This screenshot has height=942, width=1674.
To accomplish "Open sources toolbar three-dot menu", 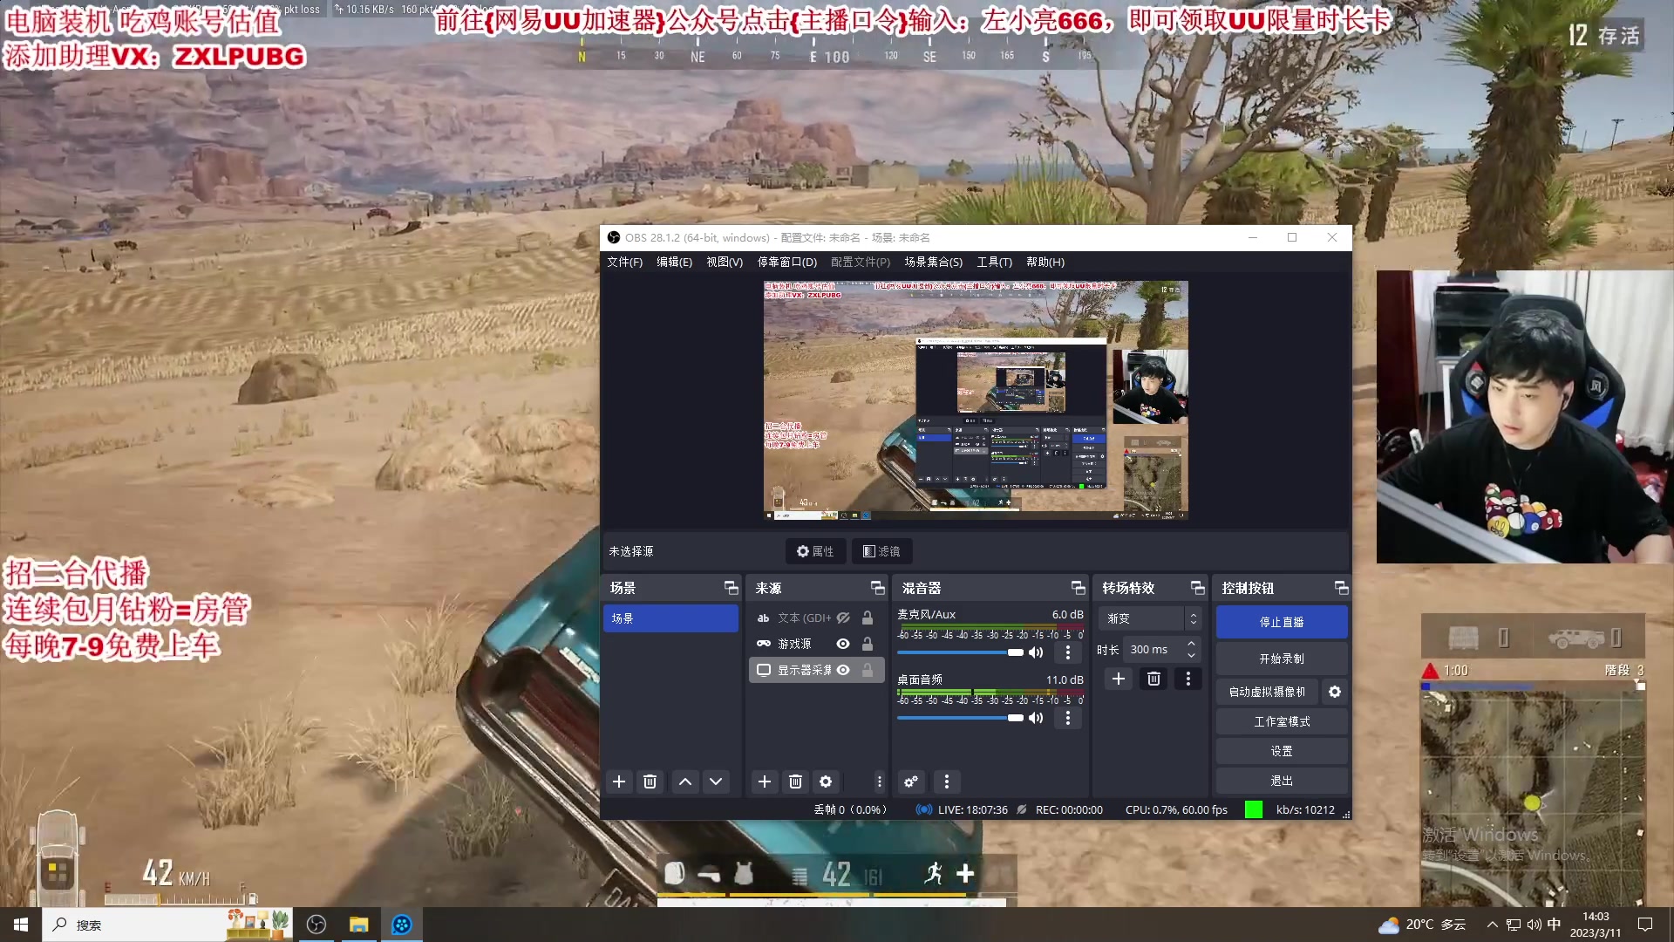I will [879, 782].
